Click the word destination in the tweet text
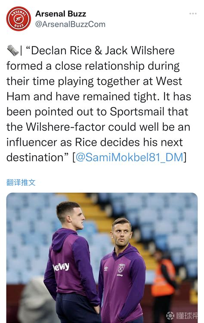 click(x=35, y=157)
